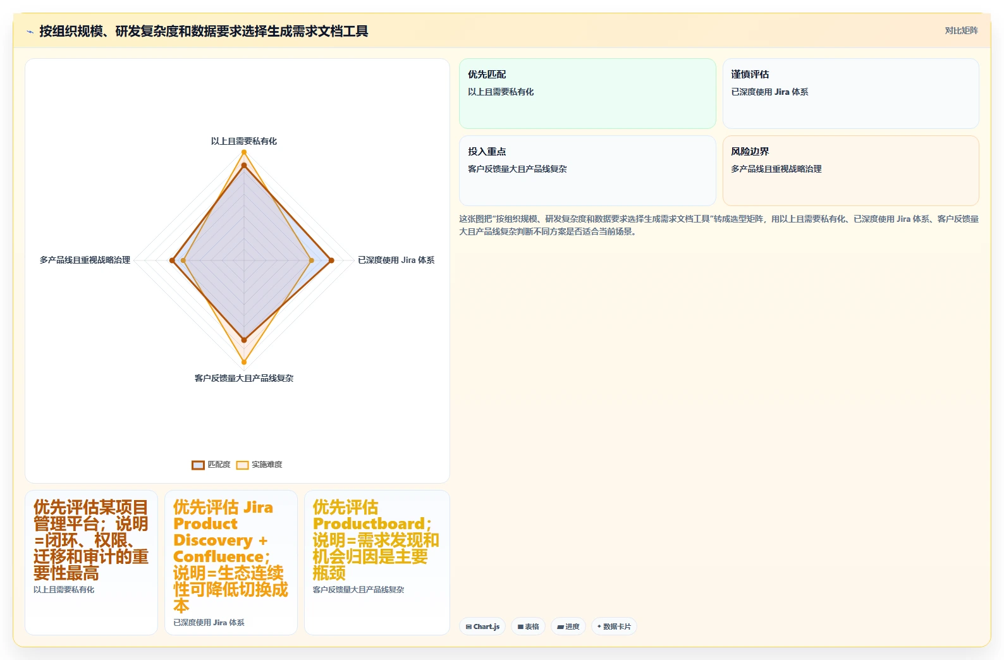
Task: Open the 优先评估 Productboard recommendation card
Action: (377, 563)
